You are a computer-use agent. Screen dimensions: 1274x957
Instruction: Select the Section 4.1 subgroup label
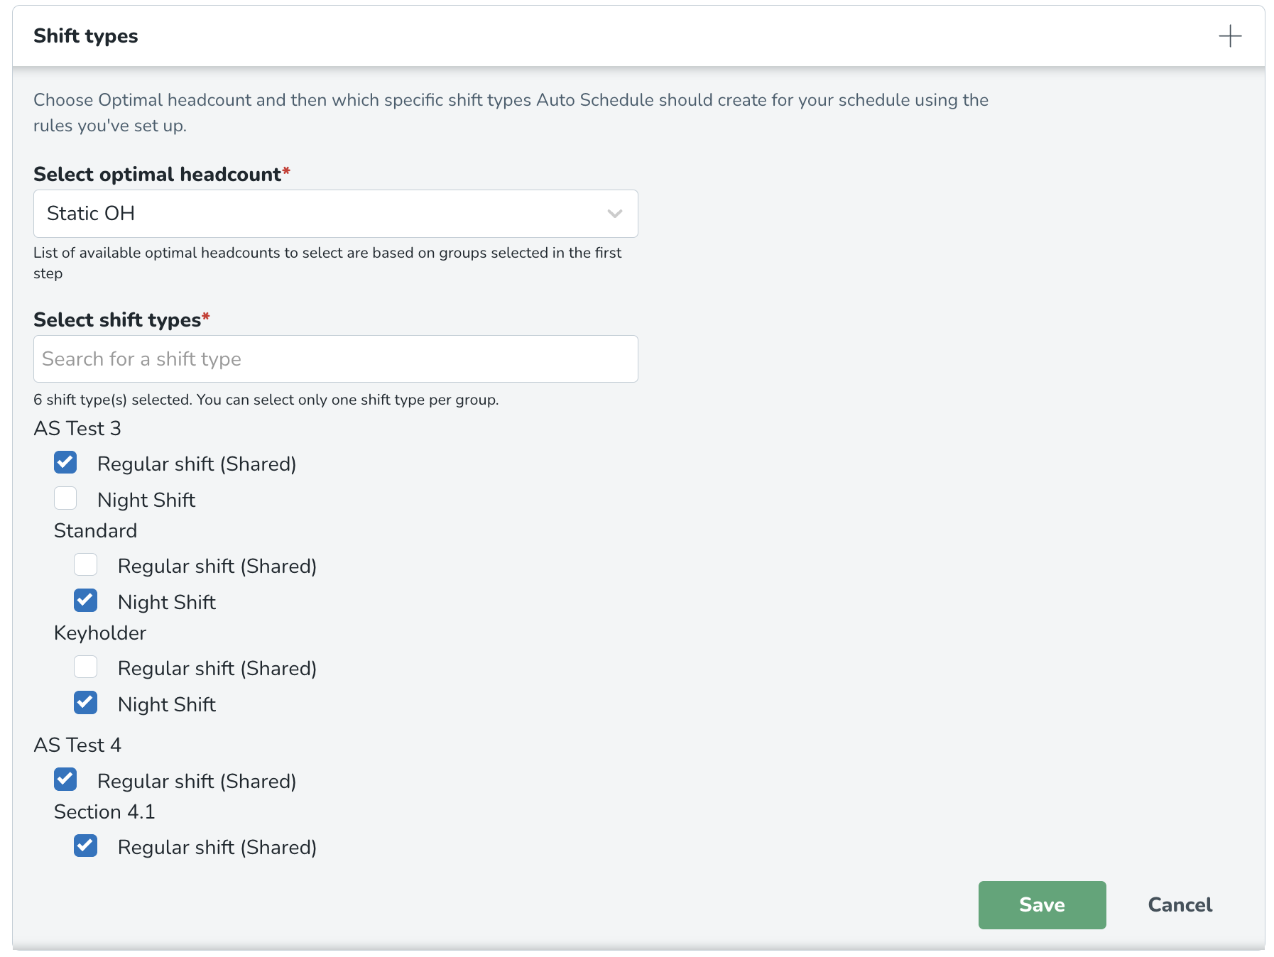tap(104, 812)
